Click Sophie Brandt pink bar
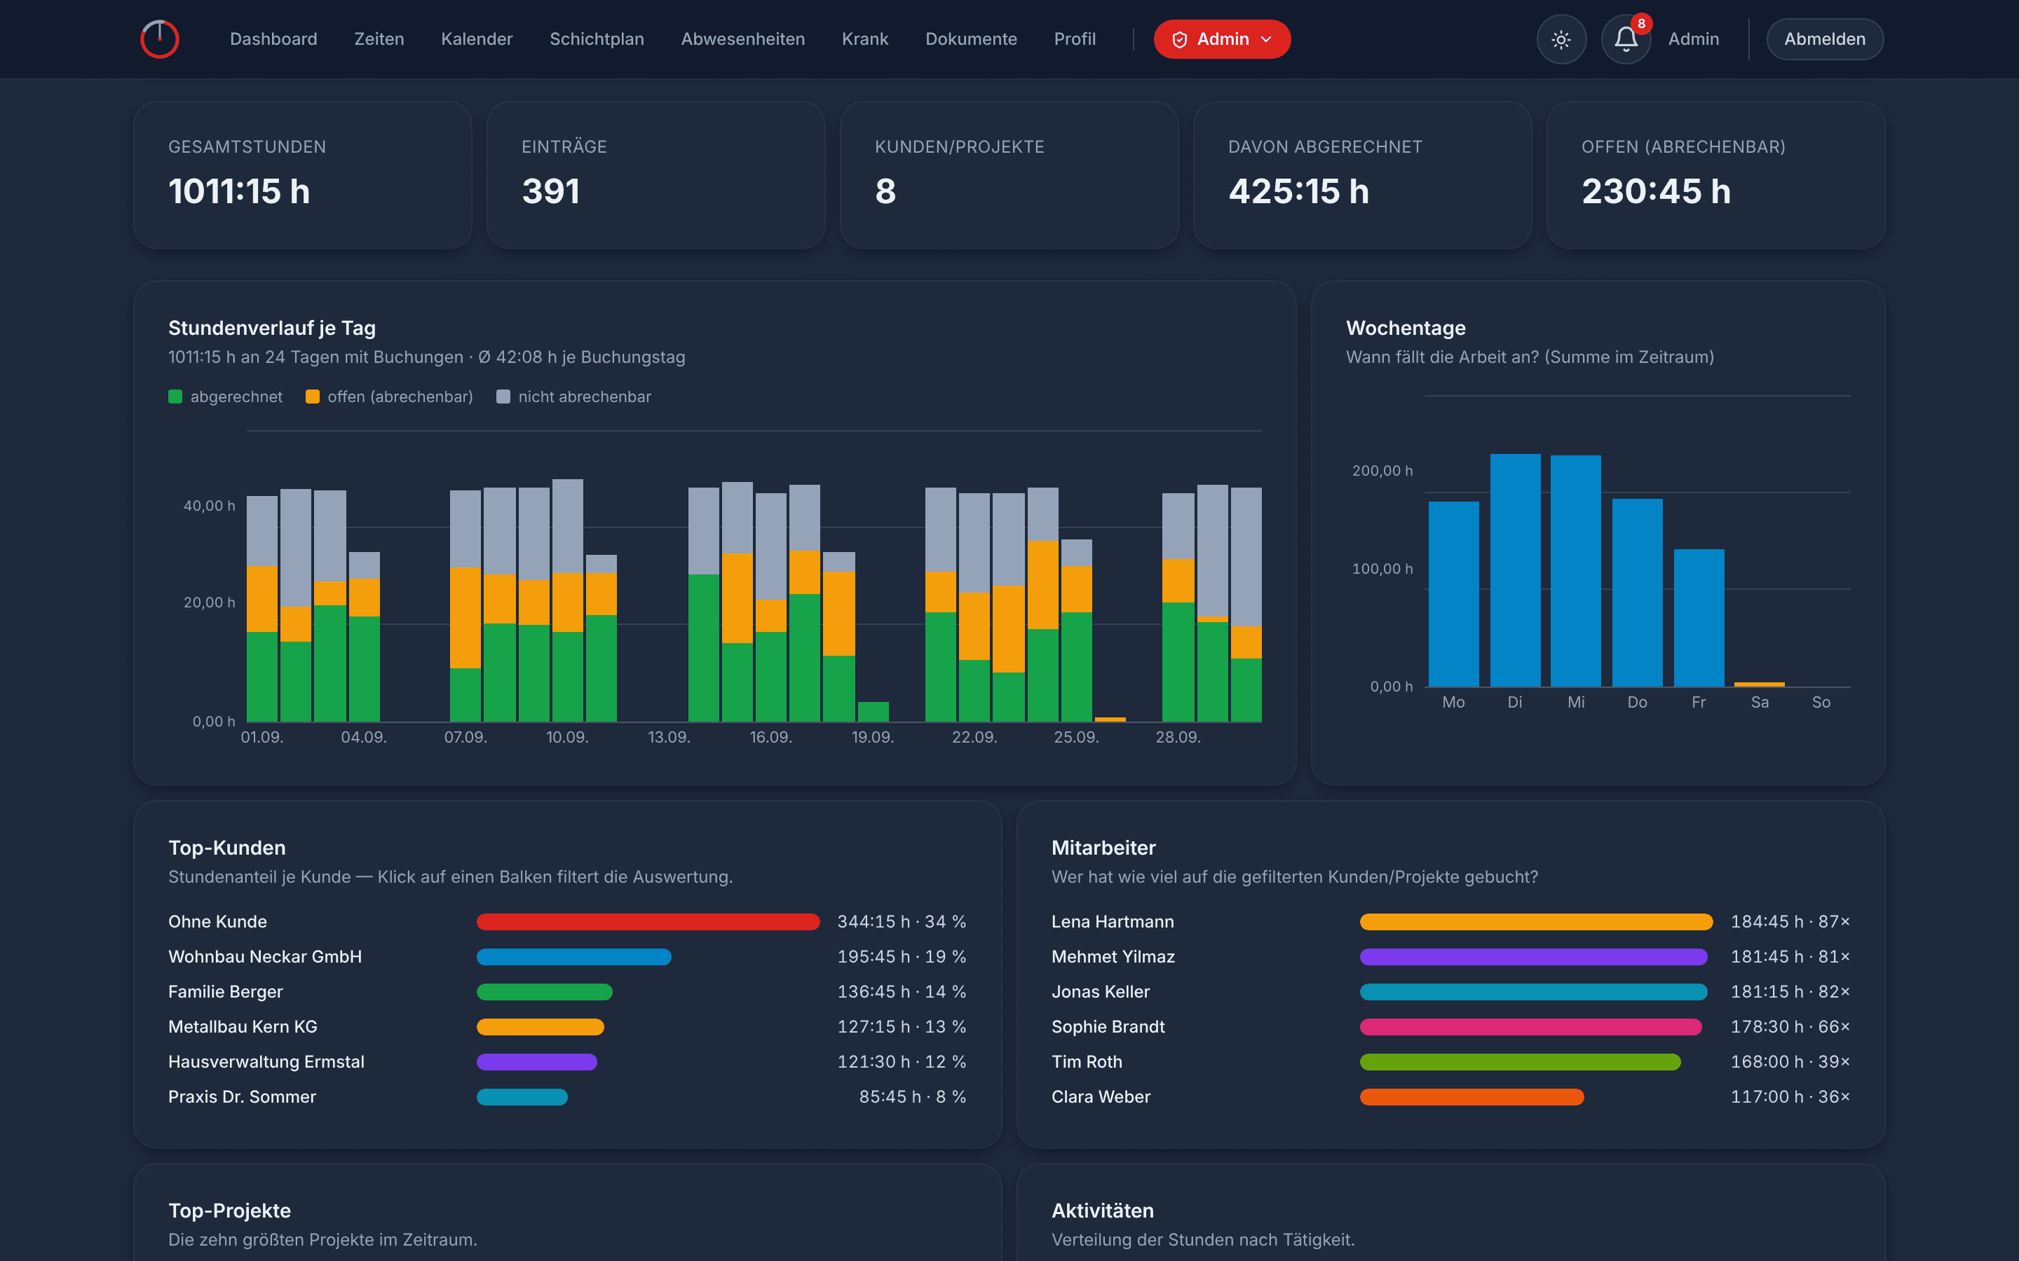 tap(1531, 1026)
